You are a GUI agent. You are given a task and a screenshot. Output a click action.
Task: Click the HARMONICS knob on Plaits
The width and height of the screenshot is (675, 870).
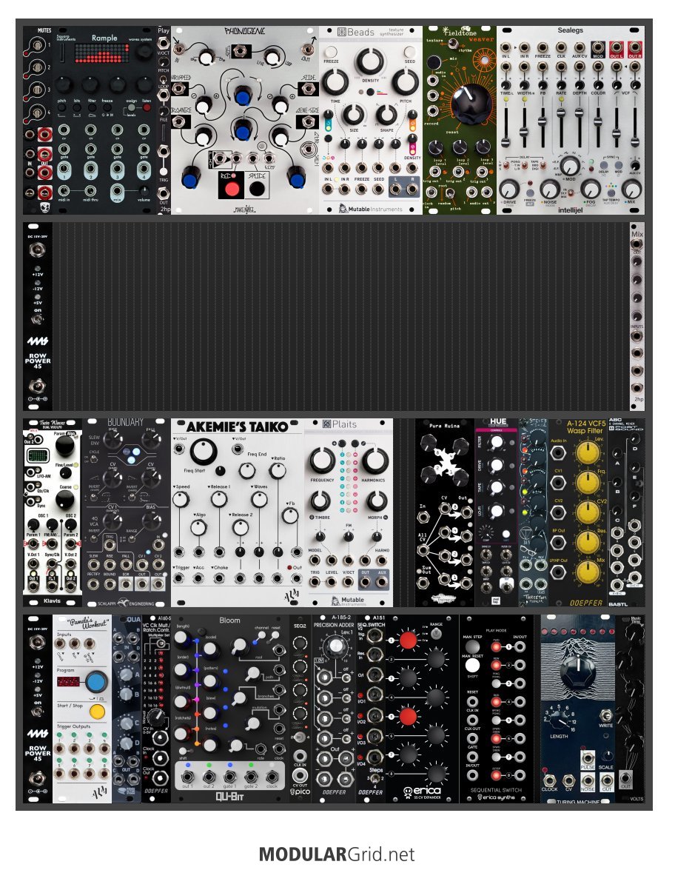375,461
